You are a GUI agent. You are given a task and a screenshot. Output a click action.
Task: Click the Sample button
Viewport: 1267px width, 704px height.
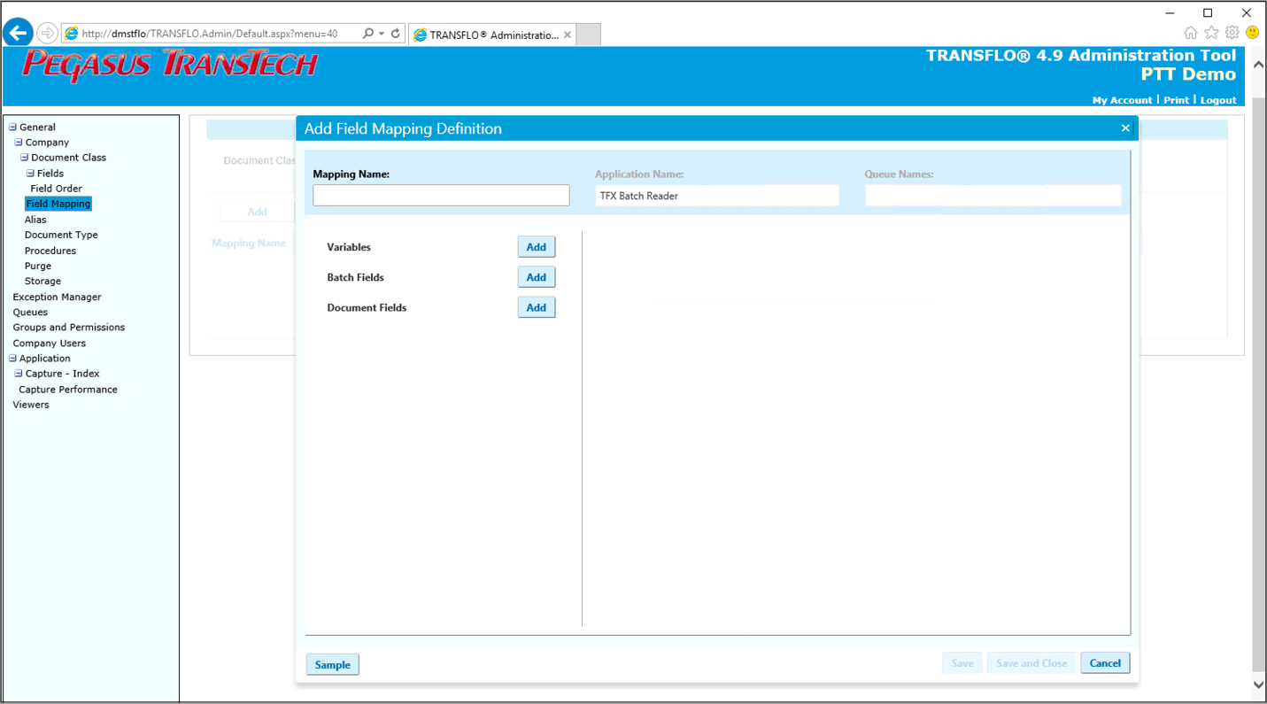tap(333, 665)
